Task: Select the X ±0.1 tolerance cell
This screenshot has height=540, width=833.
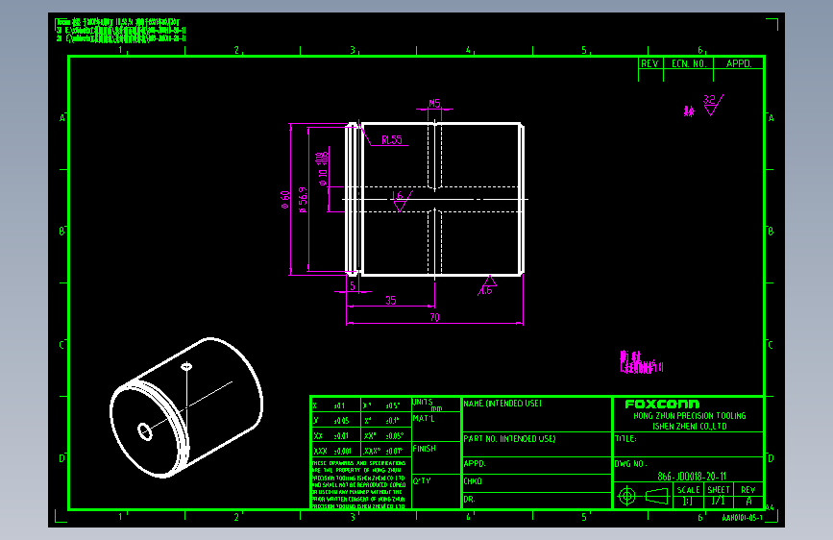Action: (x=335, y=405)
